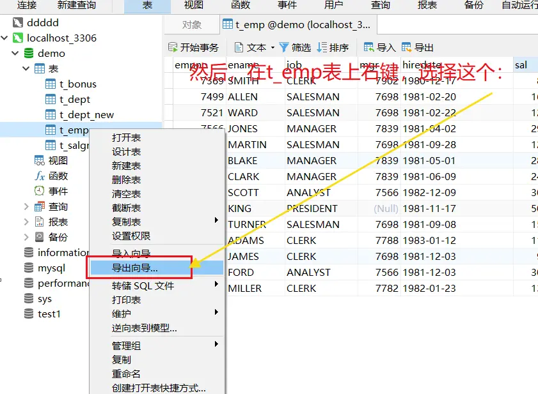The width and height of the screenshot is (538, 394).
Task: Expand the 维护 submenu
Action: (216, 312)
